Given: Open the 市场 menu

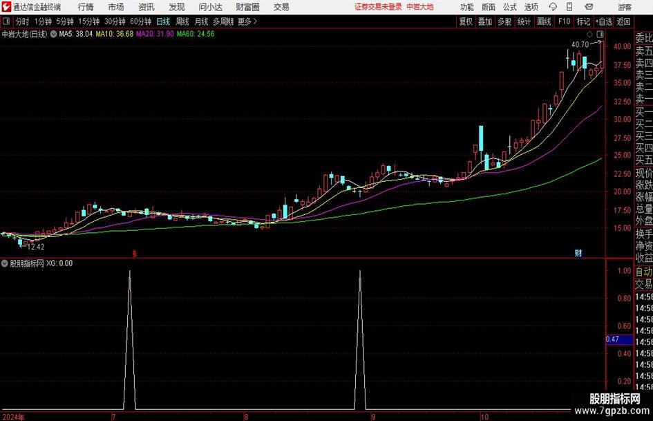Looking at the screenshot, I should [x=116, y=7].
